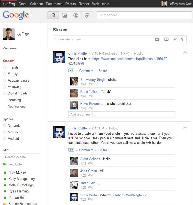
Task: Open the facebook.com/chrispirillo post link
Action: [118, 61]
